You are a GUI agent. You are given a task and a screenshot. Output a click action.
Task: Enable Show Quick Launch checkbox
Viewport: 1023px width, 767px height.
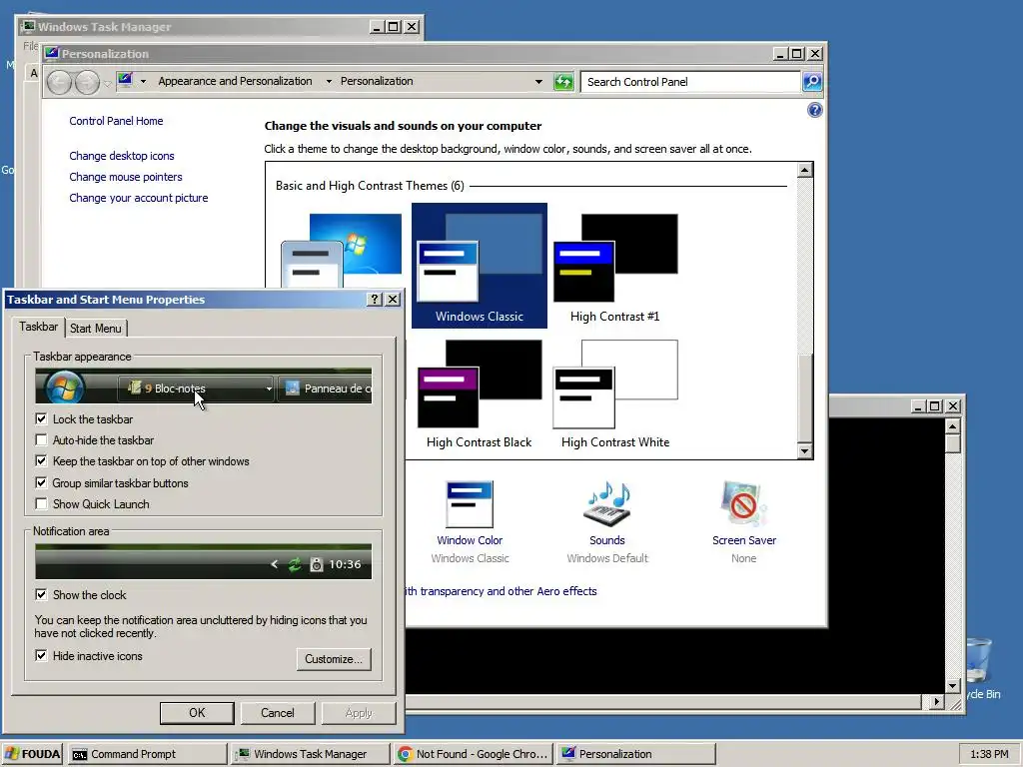(41, 503)
